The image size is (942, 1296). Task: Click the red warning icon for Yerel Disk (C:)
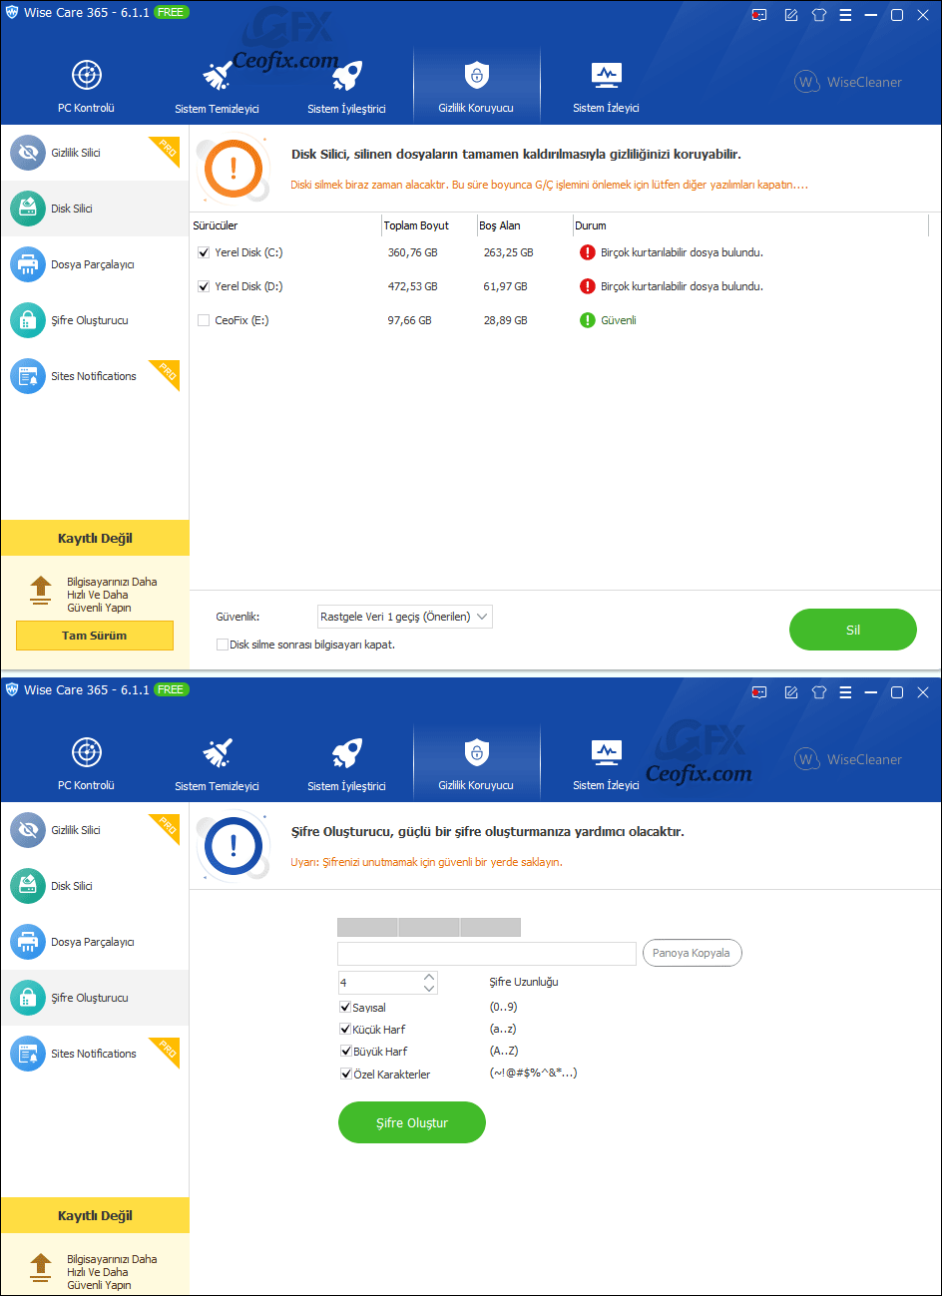[x=588, y=252]
